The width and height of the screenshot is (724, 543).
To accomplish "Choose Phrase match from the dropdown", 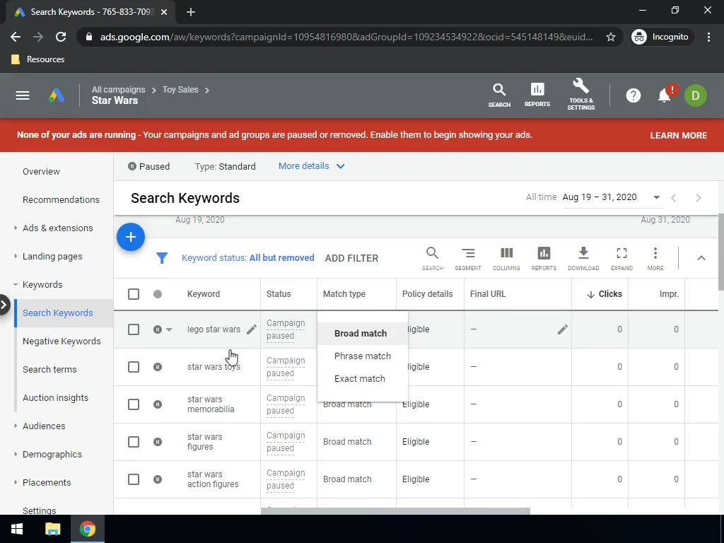I will [x=362, y=356].
